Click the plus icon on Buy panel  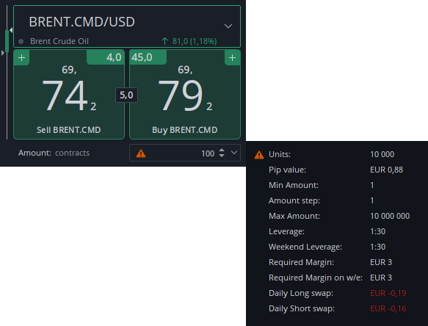coord(232,57)
